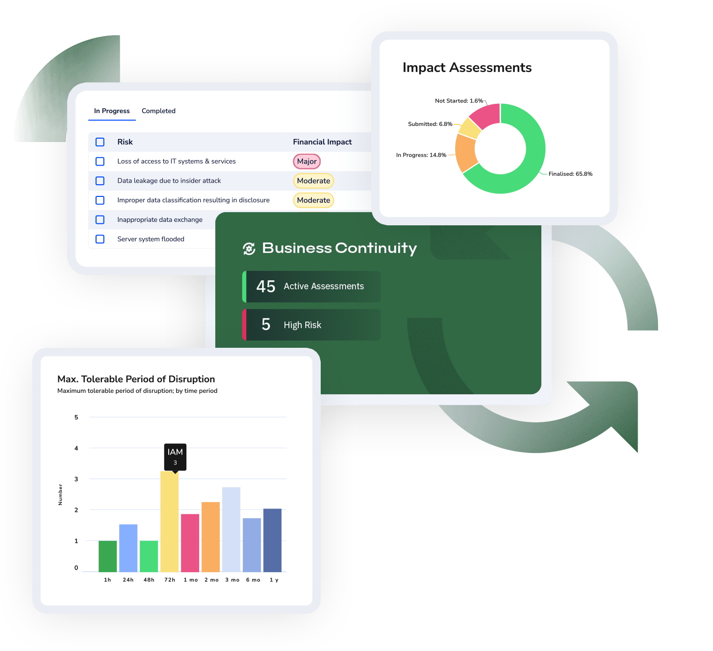Select the yellow Submitted donut segment
The height and width of the screenshot is (651, 713).
[x=470, y=128]
